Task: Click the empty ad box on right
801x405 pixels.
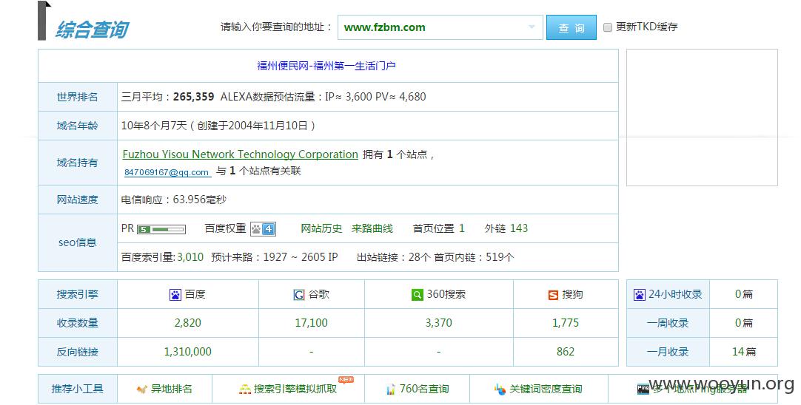Action: [702, 118]
